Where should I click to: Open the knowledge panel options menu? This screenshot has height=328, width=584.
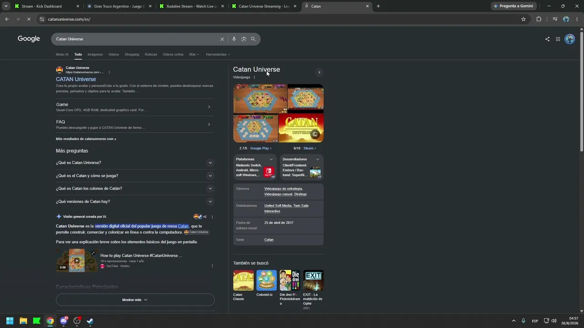pos(255,77)
